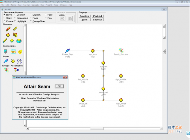Select the red-tipped beam element icon

[x=8, y=29]
